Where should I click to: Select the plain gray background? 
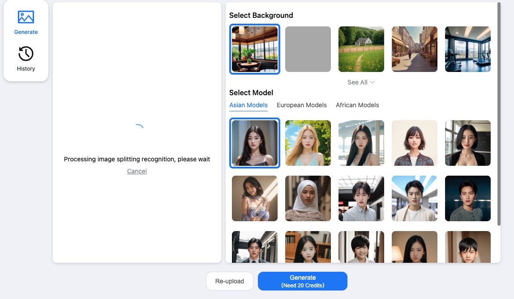click(x=308, y=49)
